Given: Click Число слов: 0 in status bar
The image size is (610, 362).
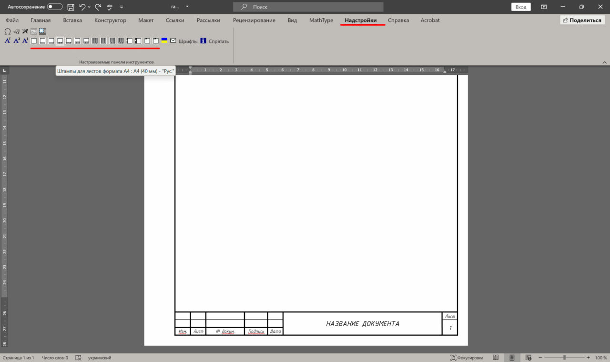Looking at the screenshot, I should click(x=55, y=358).
